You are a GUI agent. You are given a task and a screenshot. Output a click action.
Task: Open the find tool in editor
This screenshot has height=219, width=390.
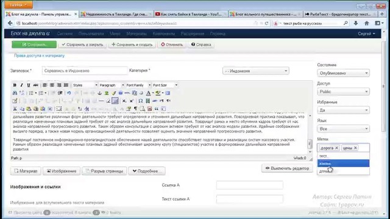tap(15, 93)
